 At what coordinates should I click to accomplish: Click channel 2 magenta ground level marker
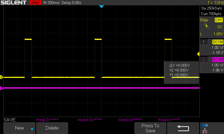pyautogui.click(x=1, y=88)
